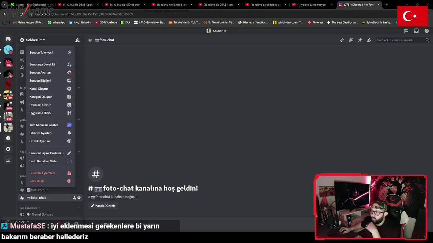Viewport: 433px width, 243px height.
Task: Collapse the ses kanalları category
Action: [30, 208]
